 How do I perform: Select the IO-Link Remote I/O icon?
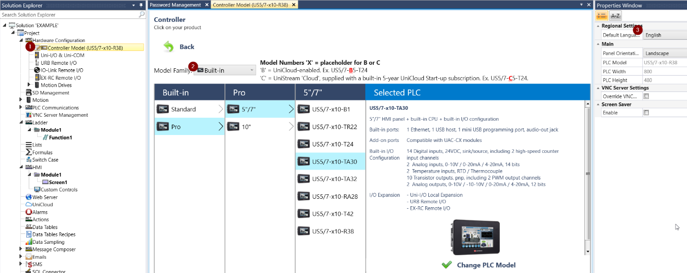(37, 70)
